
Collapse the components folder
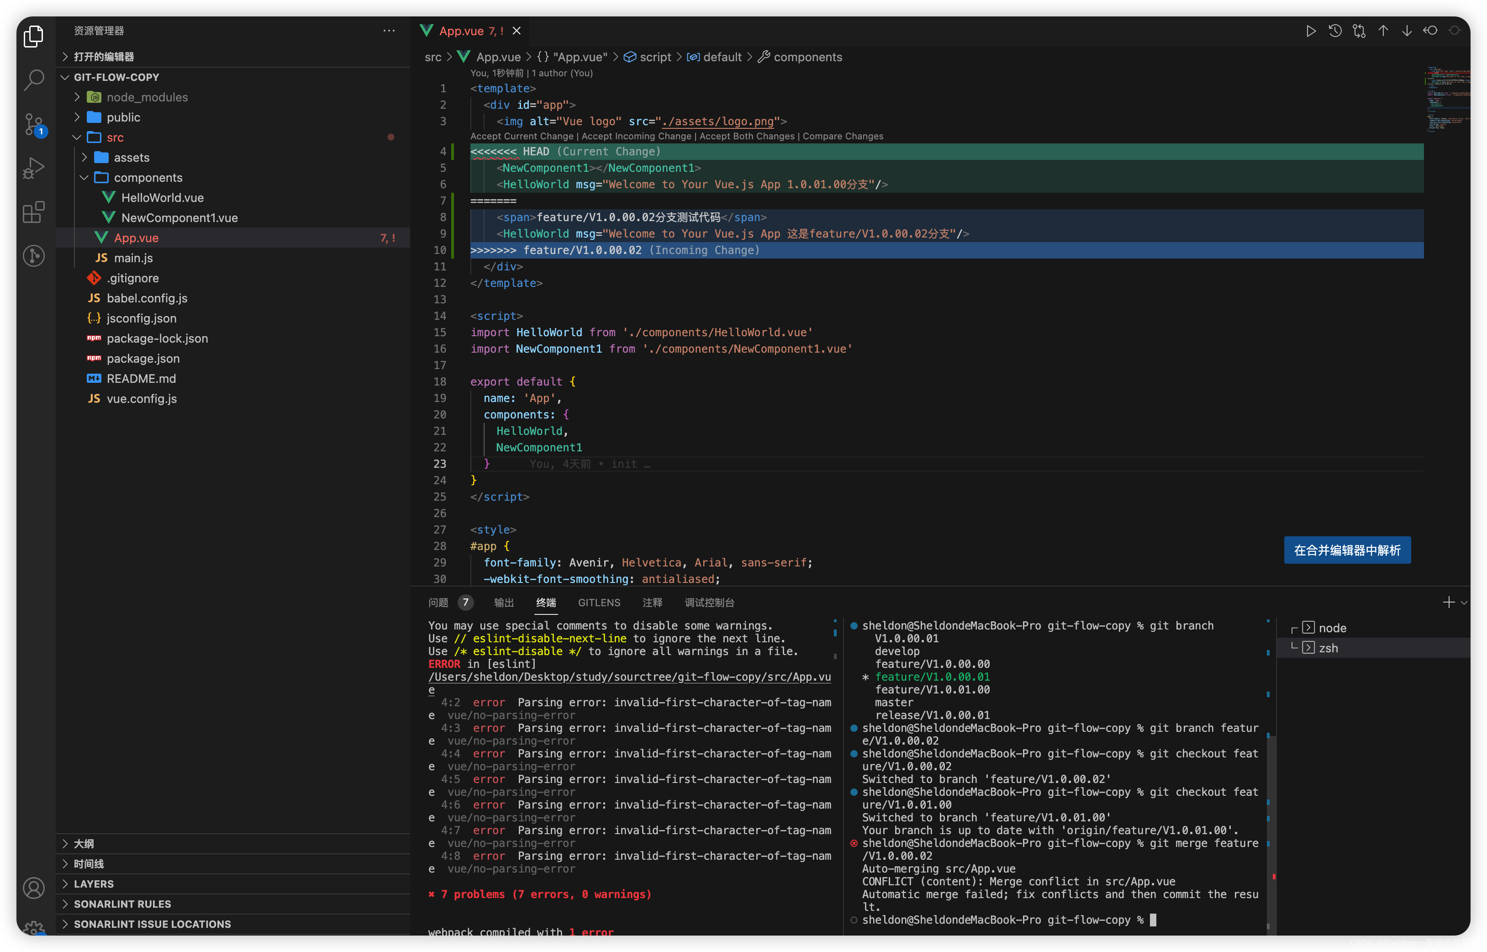(x=233, y=177)
